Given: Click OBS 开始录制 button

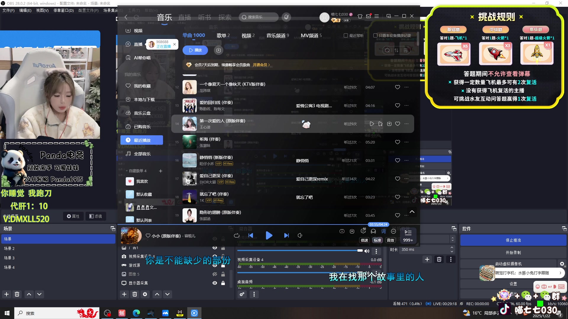Looking at the screenshot, I should [x=513, y=253].
